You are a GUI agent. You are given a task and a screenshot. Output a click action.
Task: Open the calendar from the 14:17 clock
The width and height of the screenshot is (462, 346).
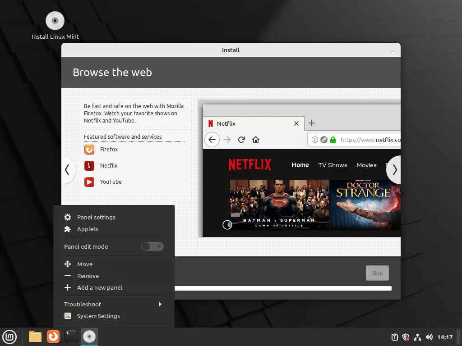pos(444,337)
